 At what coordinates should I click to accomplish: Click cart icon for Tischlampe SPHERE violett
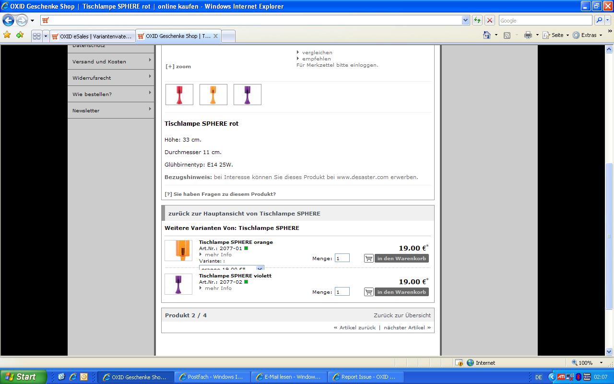point(368,292)
